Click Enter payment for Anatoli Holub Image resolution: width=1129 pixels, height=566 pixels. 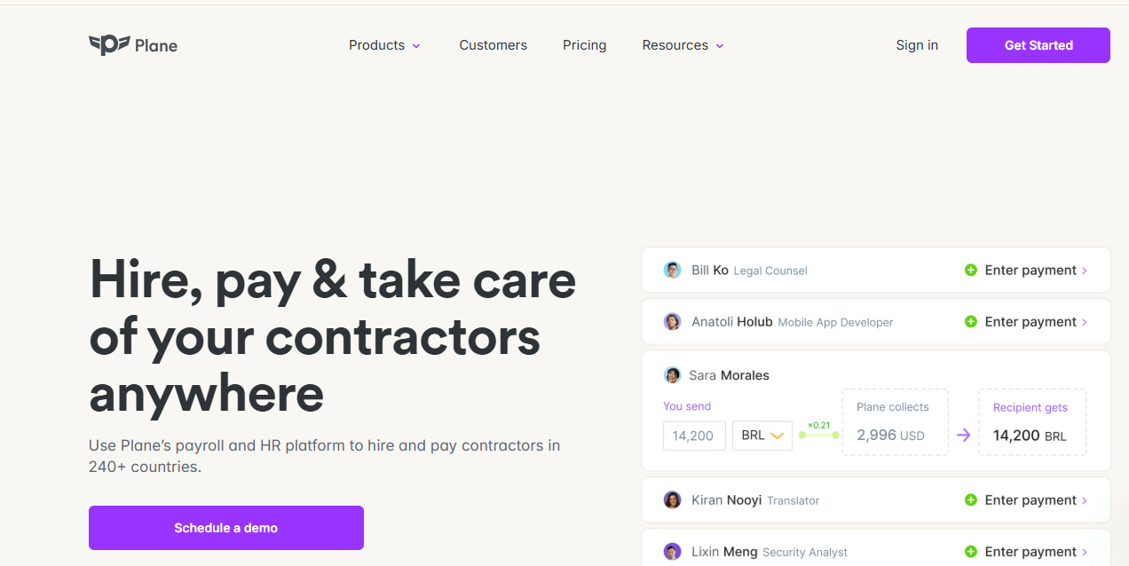coord(1030,322)
